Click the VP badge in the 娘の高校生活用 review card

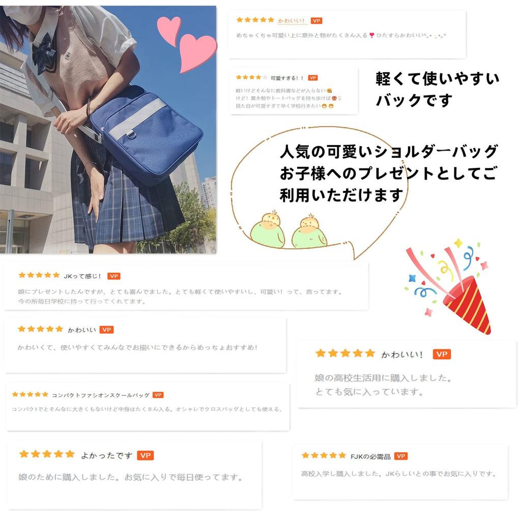pos(442,354)
